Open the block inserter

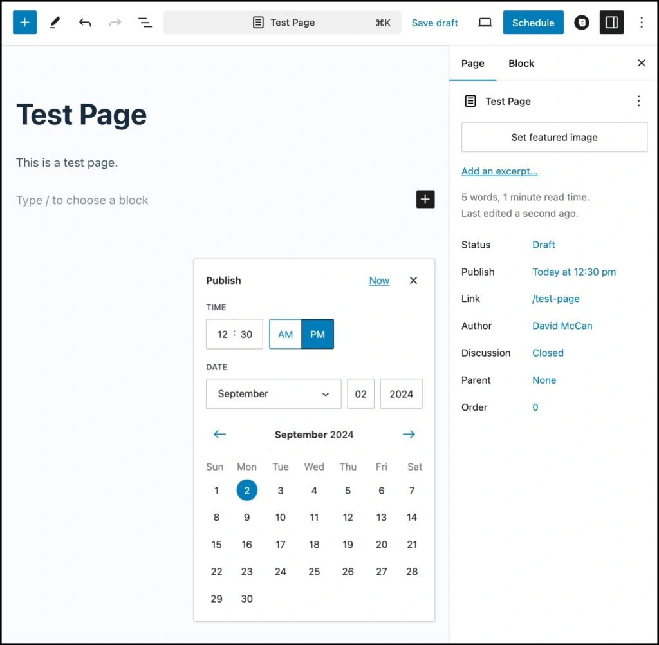pyautogui.click(x=24, y=22)
